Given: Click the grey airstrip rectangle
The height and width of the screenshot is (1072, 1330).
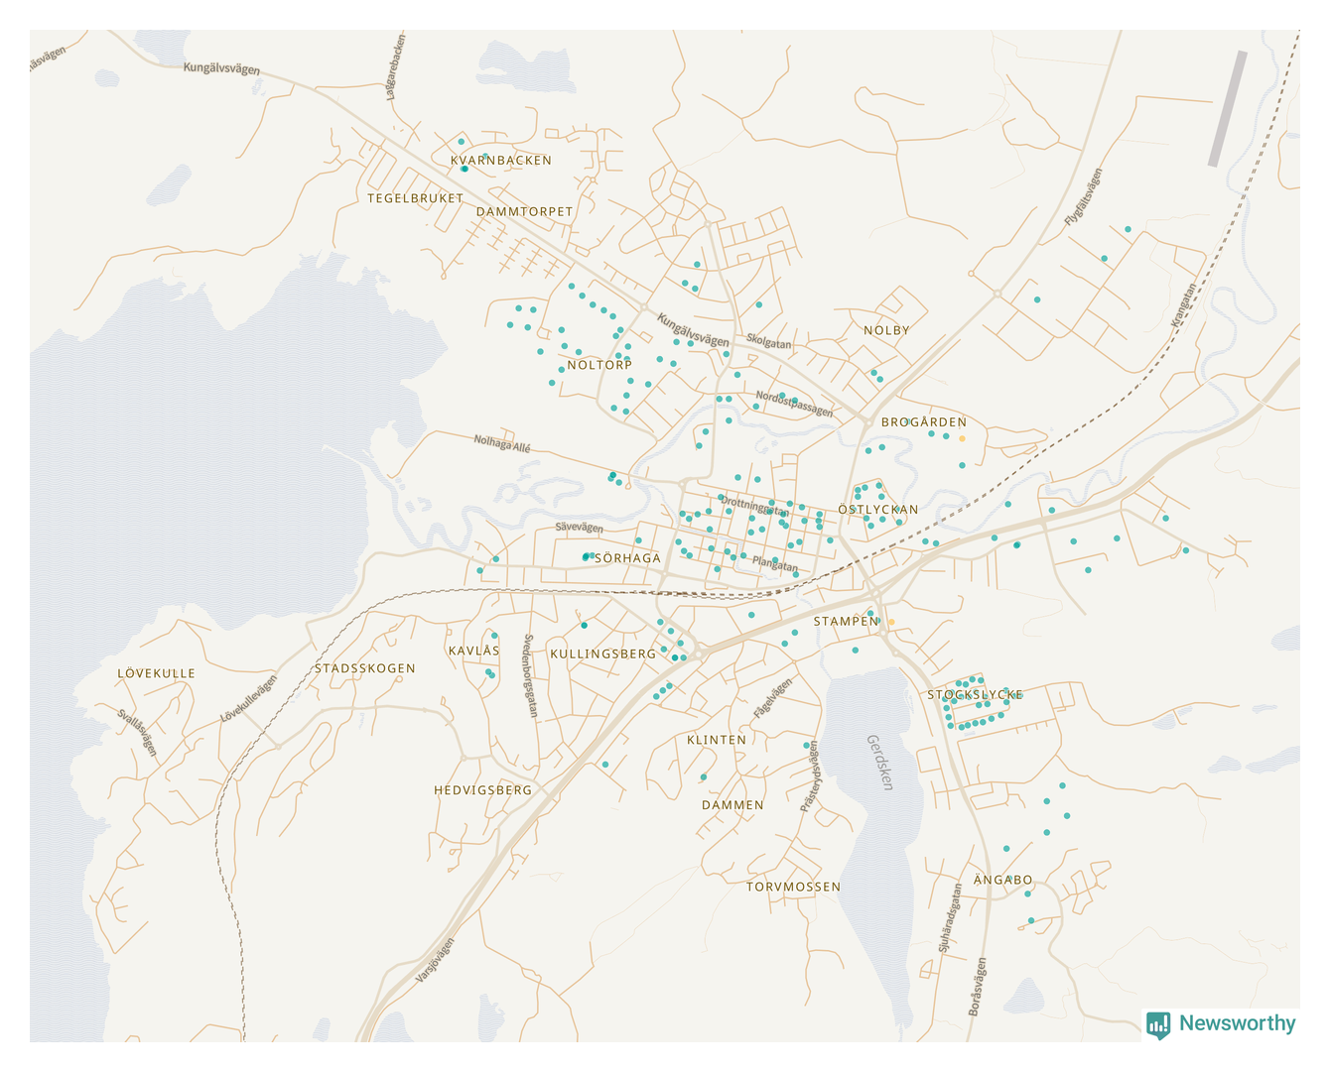Looking at the screenshot, I should [1227, 109].
